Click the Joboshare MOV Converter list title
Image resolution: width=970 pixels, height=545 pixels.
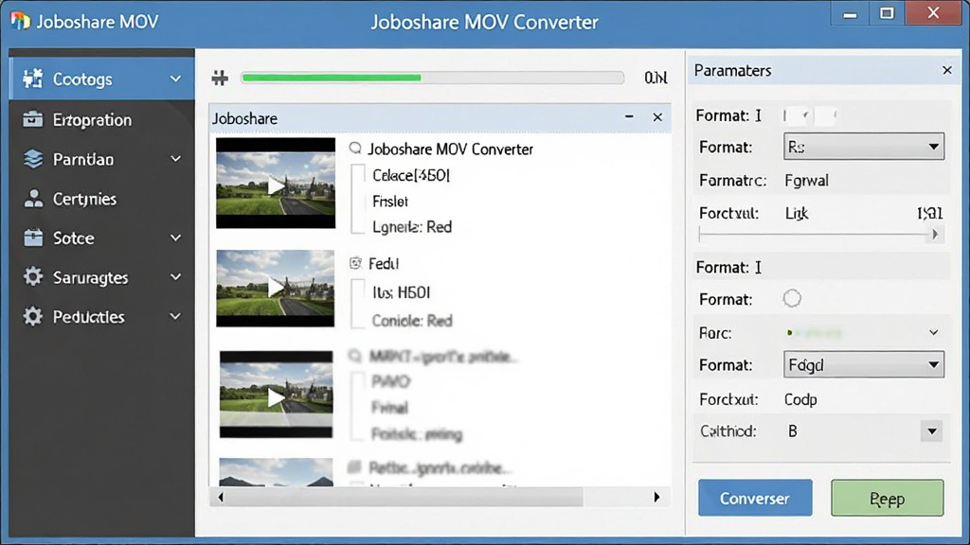[450, 149]
